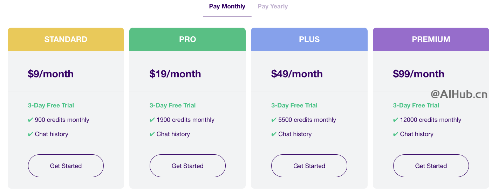Select the green PRO plan header
Viewport: 498px width, 196px height.
coord(187,39)
